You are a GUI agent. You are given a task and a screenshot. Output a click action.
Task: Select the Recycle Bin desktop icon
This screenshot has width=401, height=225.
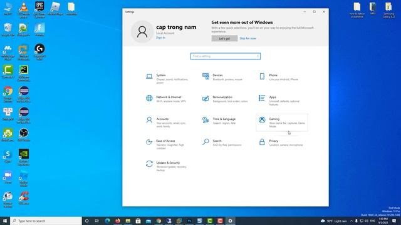pyautogui.click(x=8, y=29)
